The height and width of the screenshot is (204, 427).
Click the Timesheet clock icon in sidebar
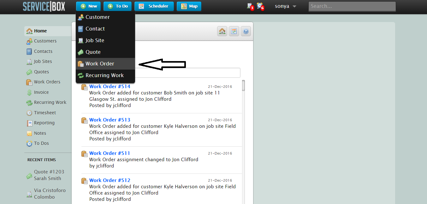[x=29, y=113]
